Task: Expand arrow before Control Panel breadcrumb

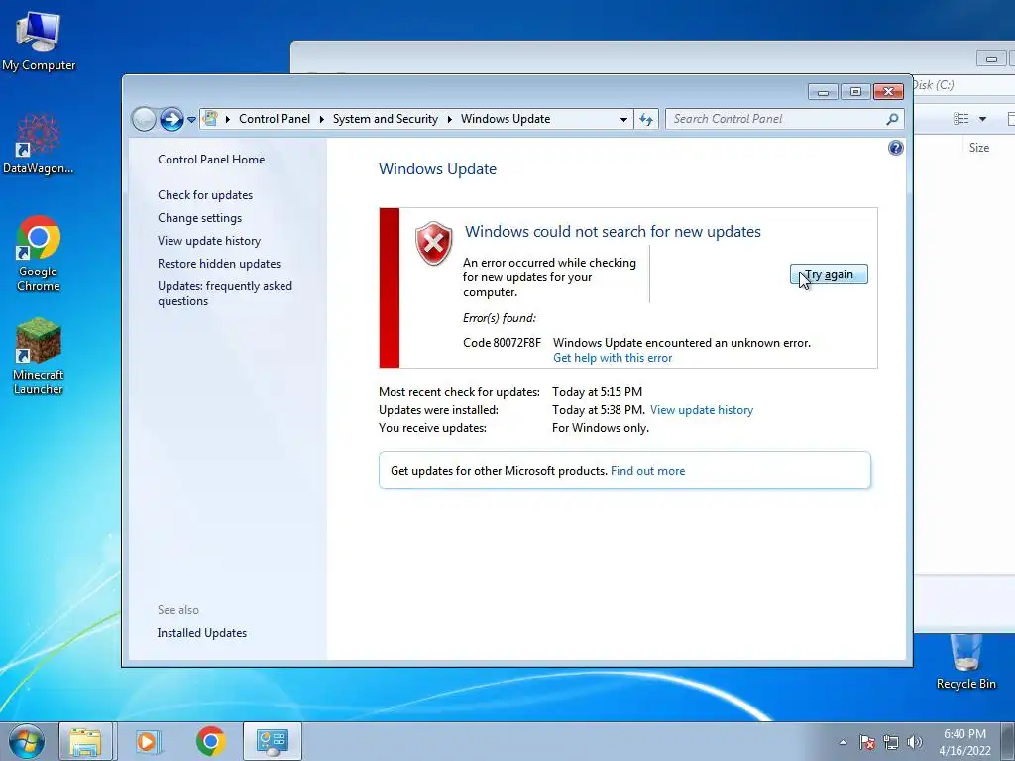Action: point(228,119)
